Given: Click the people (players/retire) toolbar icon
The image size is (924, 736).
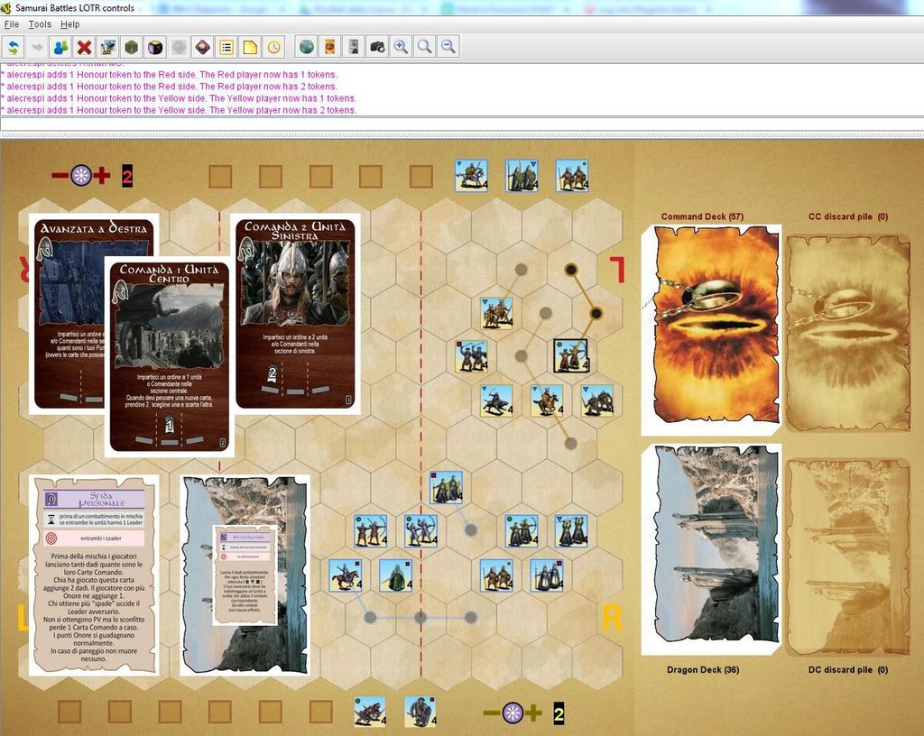Looking at the screenshot, I should tap(60, 47).
